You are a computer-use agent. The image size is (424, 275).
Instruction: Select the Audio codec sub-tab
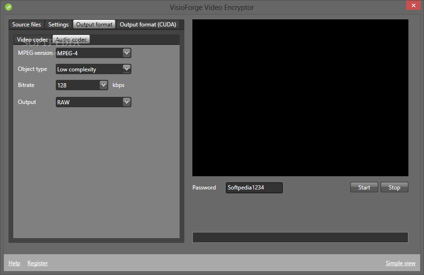(x=71, y=40)
